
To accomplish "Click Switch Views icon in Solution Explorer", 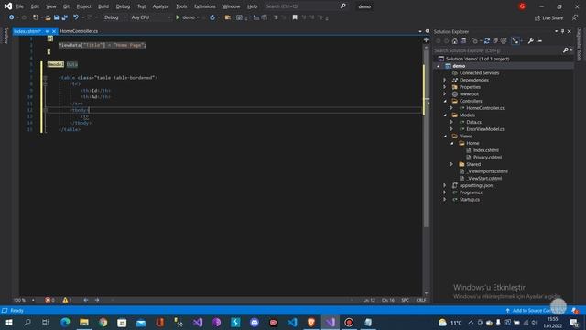I will (463, 41).
